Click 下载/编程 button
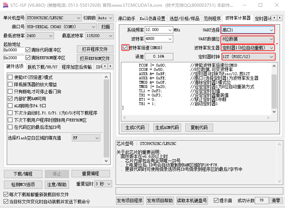 coord(23,174)
